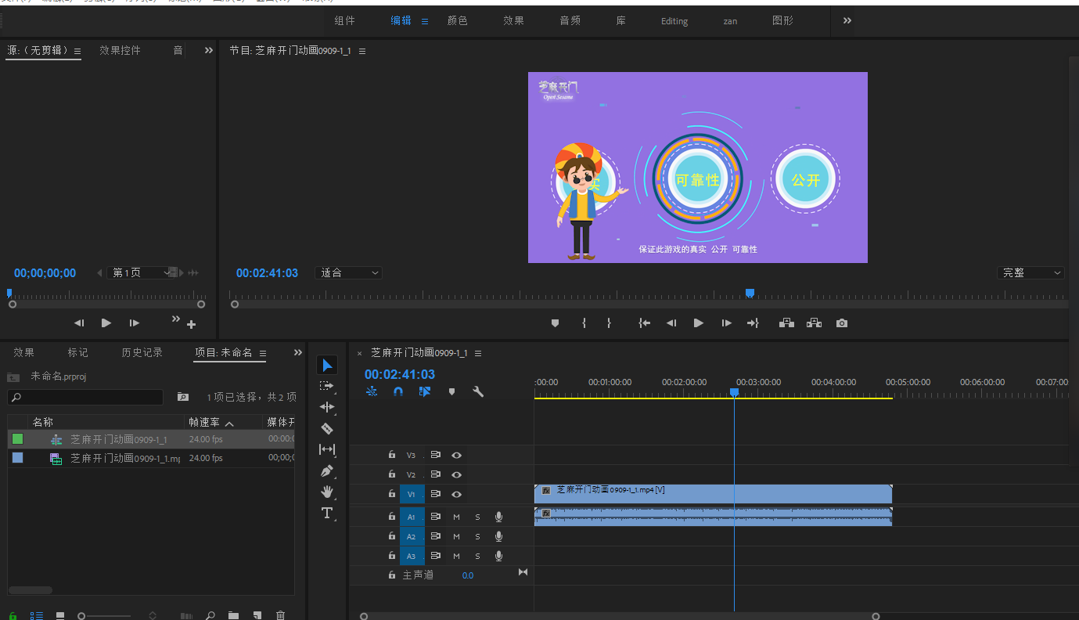Screen dimensions: 1079x620
Task: Click Lift button in program monitor
Action: click(786, 323)
